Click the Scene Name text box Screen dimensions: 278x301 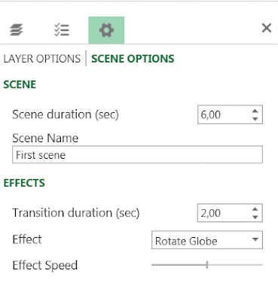pyautogui.click(x=137, y=155)
